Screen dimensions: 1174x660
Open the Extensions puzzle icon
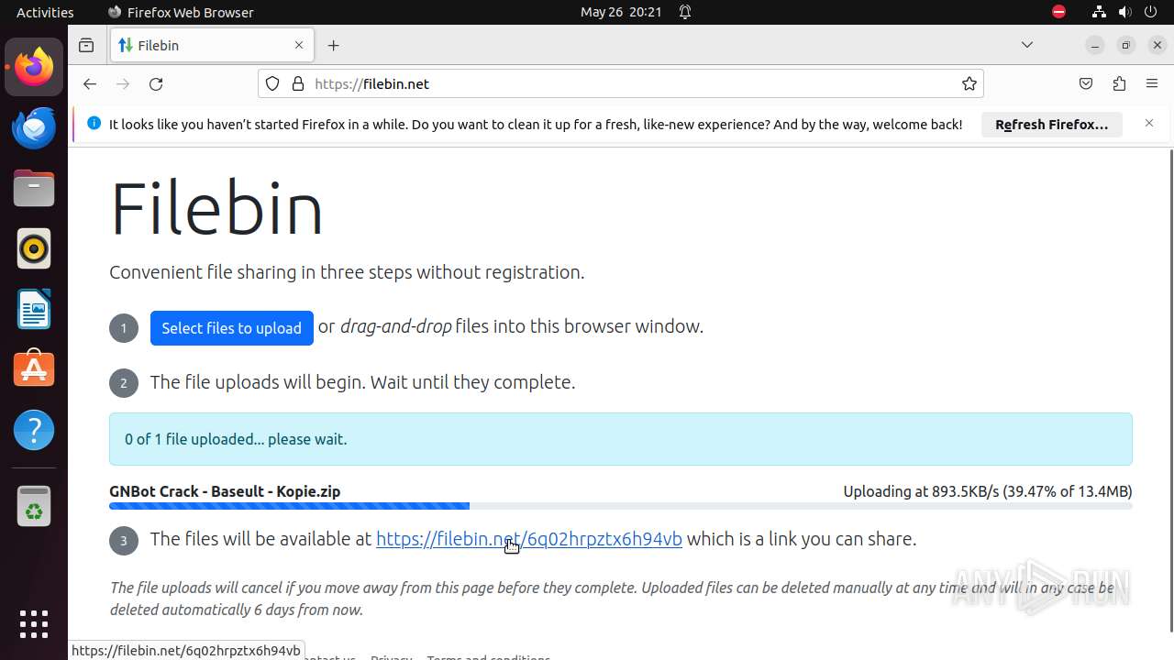(x=1119, y=83)
